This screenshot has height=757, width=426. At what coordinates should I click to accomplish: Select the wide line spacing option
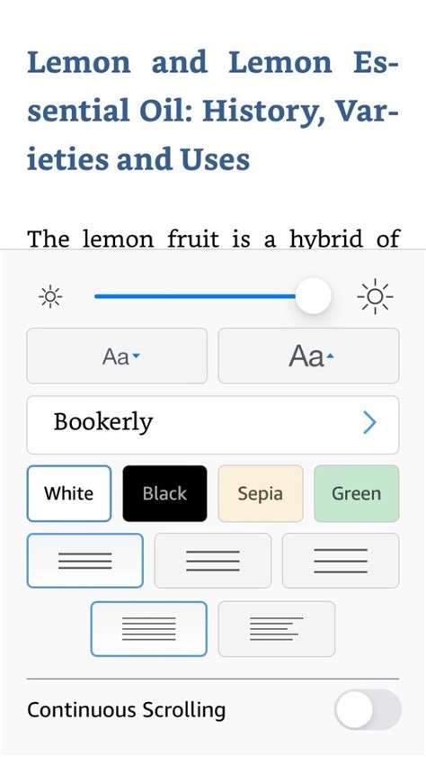pos(341,561)
